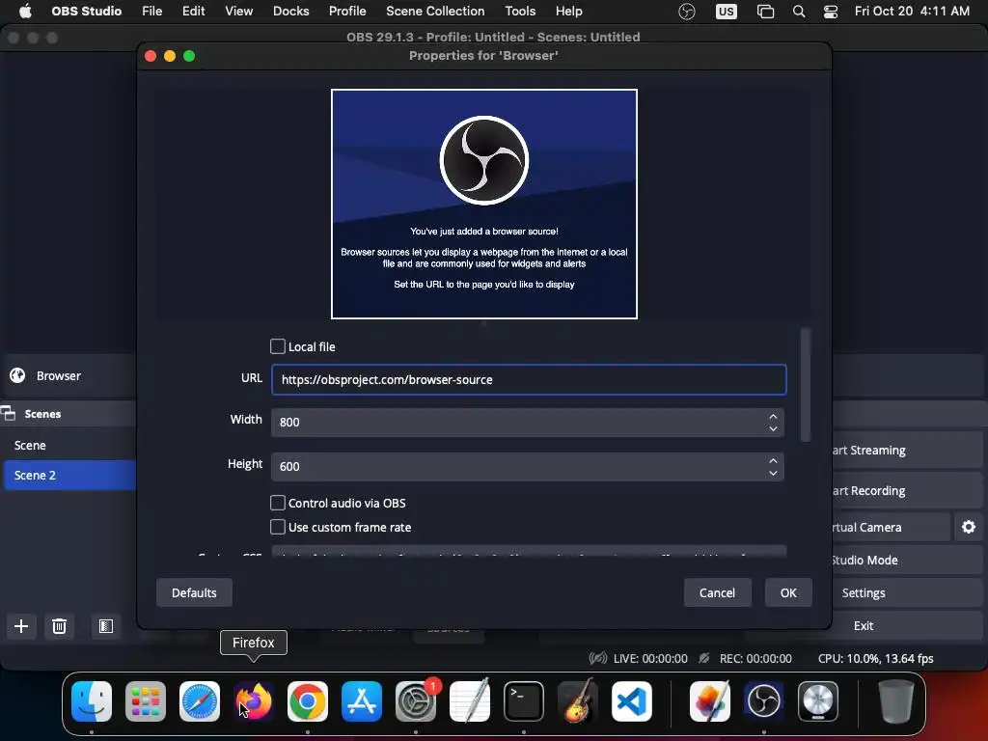This screenshot has width=988, height=741.
Task: Click the clock in the menu bar
Action: (x=912, y=12)
